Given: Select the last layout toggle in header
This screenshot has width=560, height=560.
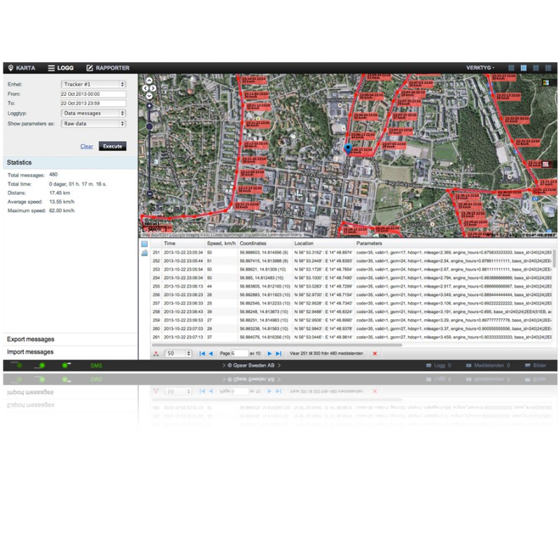Looking at the screenshot, I should [x=547, y=68].
